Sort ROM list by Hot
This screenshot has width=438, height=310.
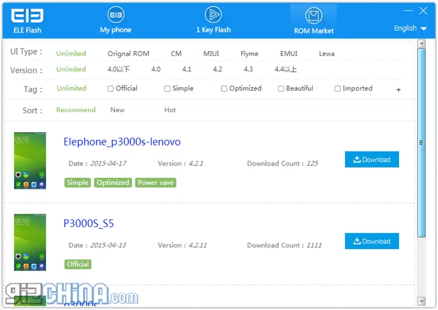[x=170, y=110]
